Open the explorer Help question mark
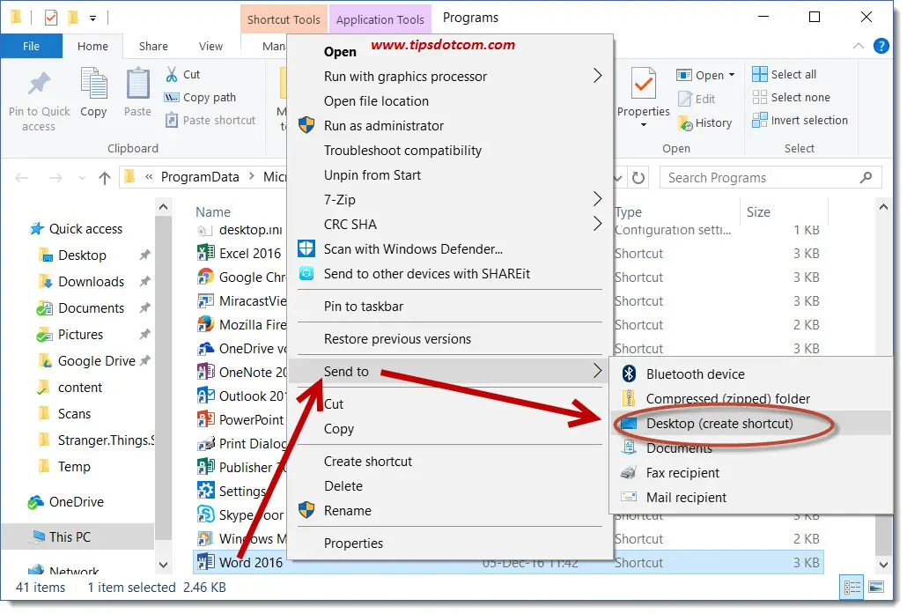907x614 pixels. 881,46
